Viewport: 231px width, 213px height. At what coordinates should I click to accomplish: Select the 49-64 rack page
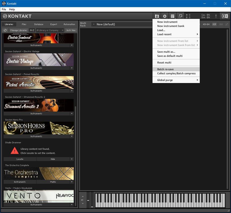[206, 24]
